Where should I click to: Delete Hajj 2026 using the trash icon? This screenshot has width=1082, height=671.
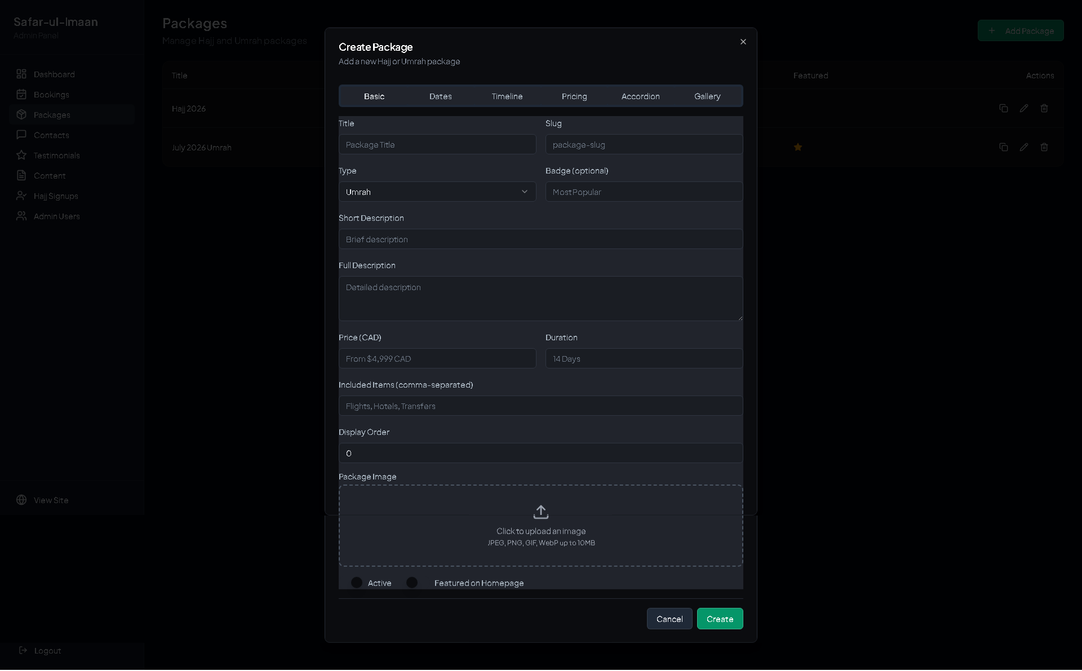coord(1044,108)
